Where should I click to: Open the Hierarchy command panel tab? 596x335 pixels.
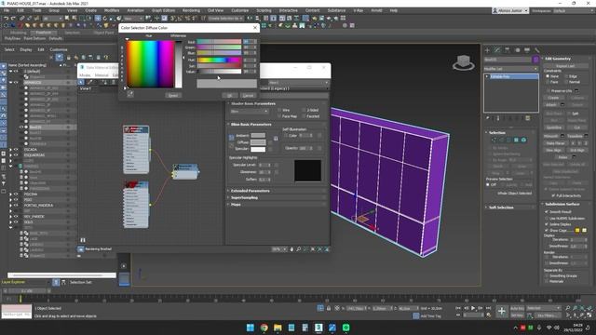click(507, 50)
